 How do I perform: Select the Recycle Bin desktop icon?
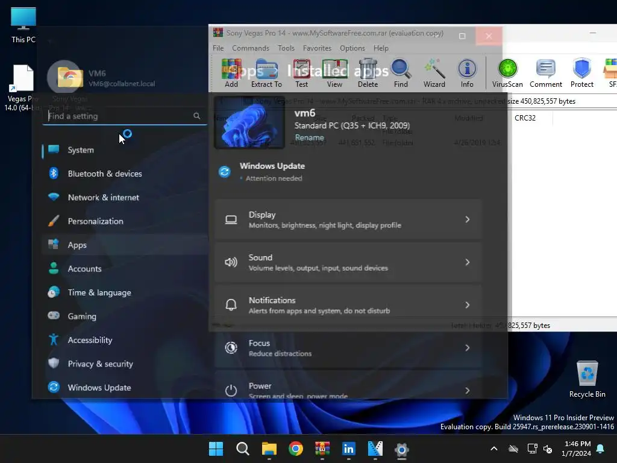(x=587, y=380)
